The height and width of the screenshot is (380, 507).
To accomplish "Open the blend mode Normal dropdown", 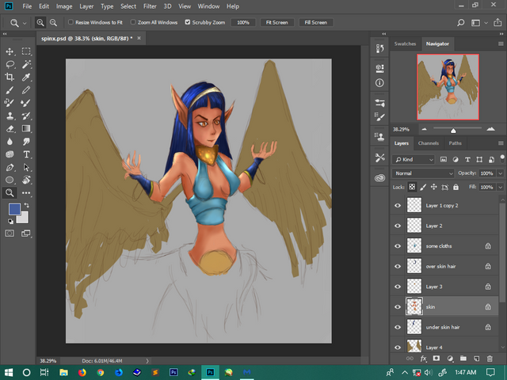I will [x=423, y=173].
